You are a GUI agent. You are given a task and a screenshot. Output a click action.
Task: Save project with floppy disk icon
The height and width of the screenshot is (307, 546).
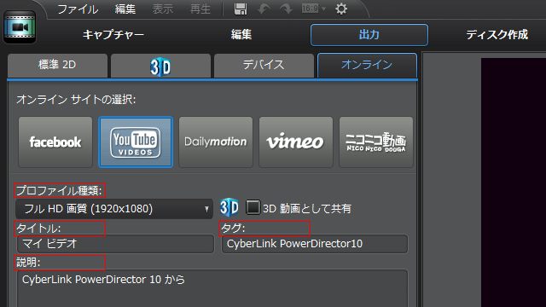[x=241, y=9]
